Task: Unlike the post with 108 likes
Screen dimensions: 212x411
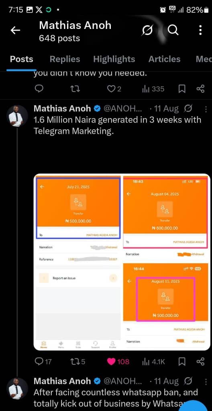Action: coord(118,362)
